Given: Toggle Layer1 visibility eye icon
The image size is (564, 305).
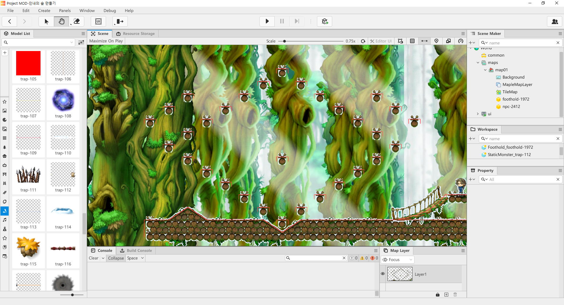Looking at the screenshot, I should [383, 274].
